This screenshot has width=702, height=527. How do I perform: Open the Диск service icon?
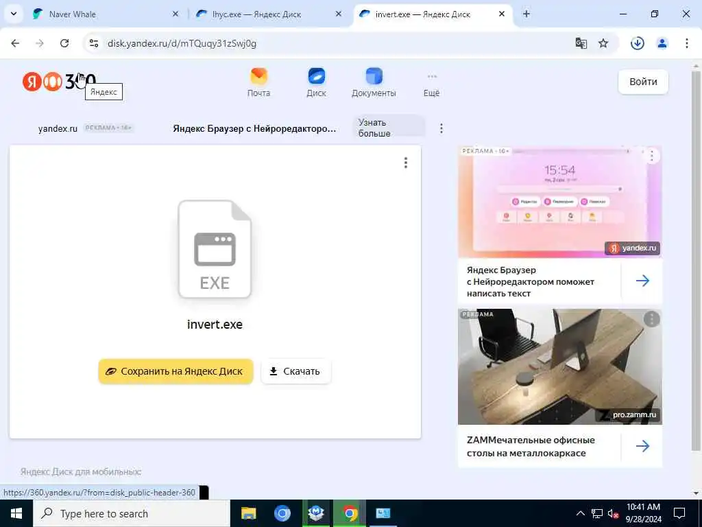point(317,83)
